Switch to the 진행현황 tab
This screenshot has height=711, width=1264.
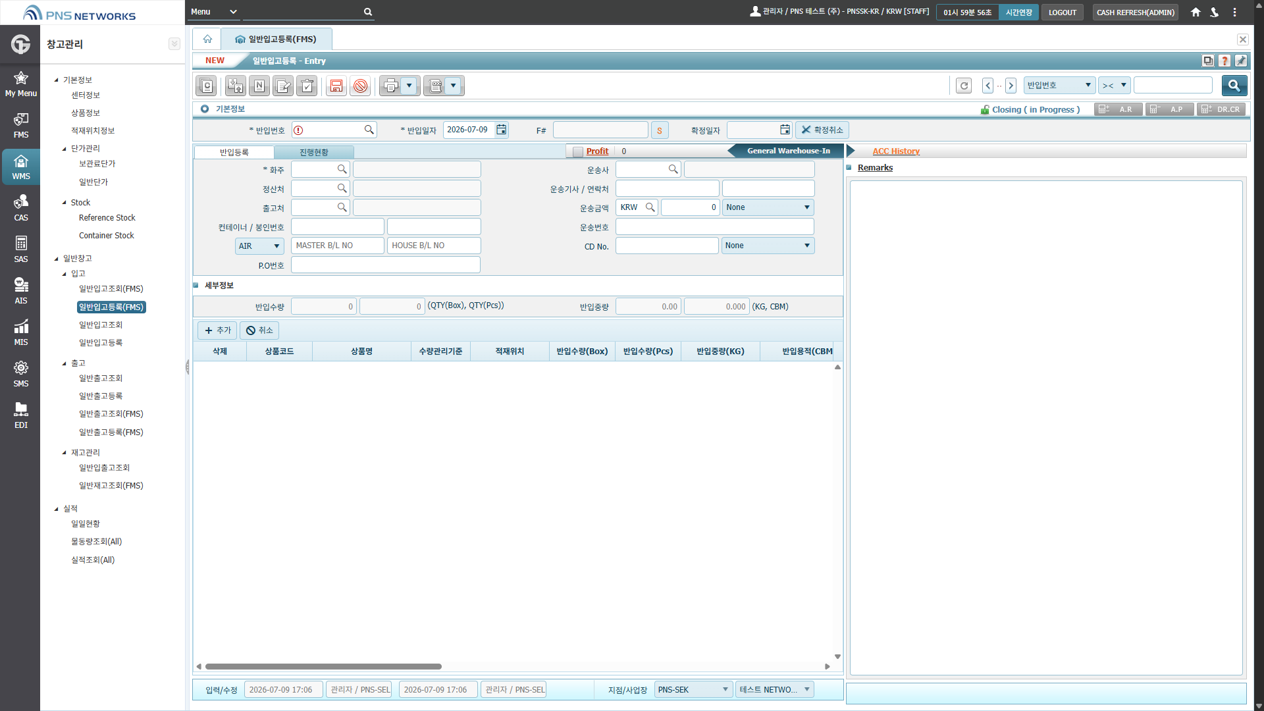coord(313,152)
